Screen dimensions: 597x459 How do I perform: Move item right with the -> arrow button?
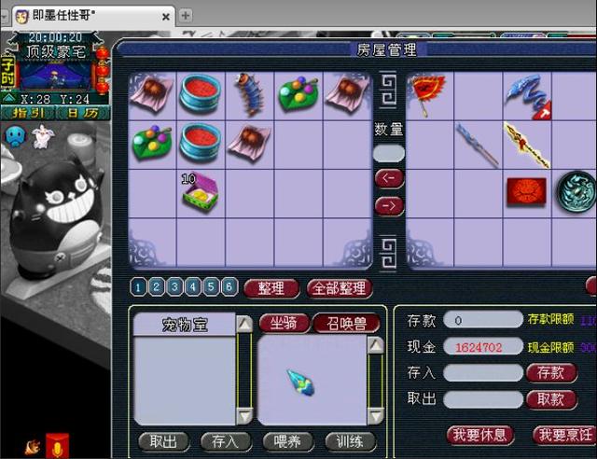coord(389,206)
